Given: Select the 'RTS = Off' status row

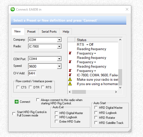Looking at the screenshot, I should (93, 44).
